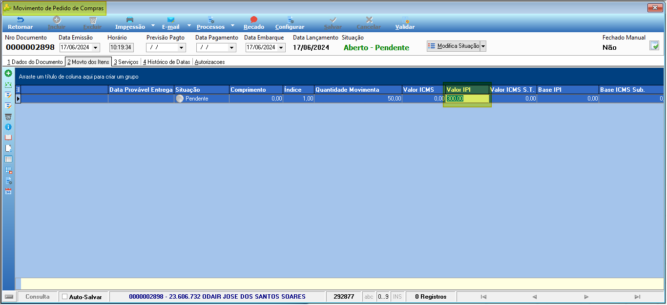
Task: Click the green plus add-item sidebar icon
Action: point(8,73)
